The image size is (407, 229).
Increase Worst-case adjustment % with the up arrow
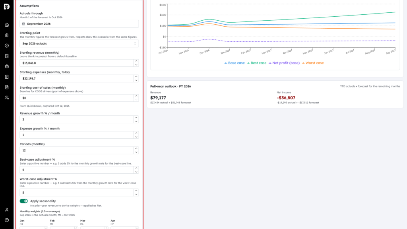[x=136, y=190]
